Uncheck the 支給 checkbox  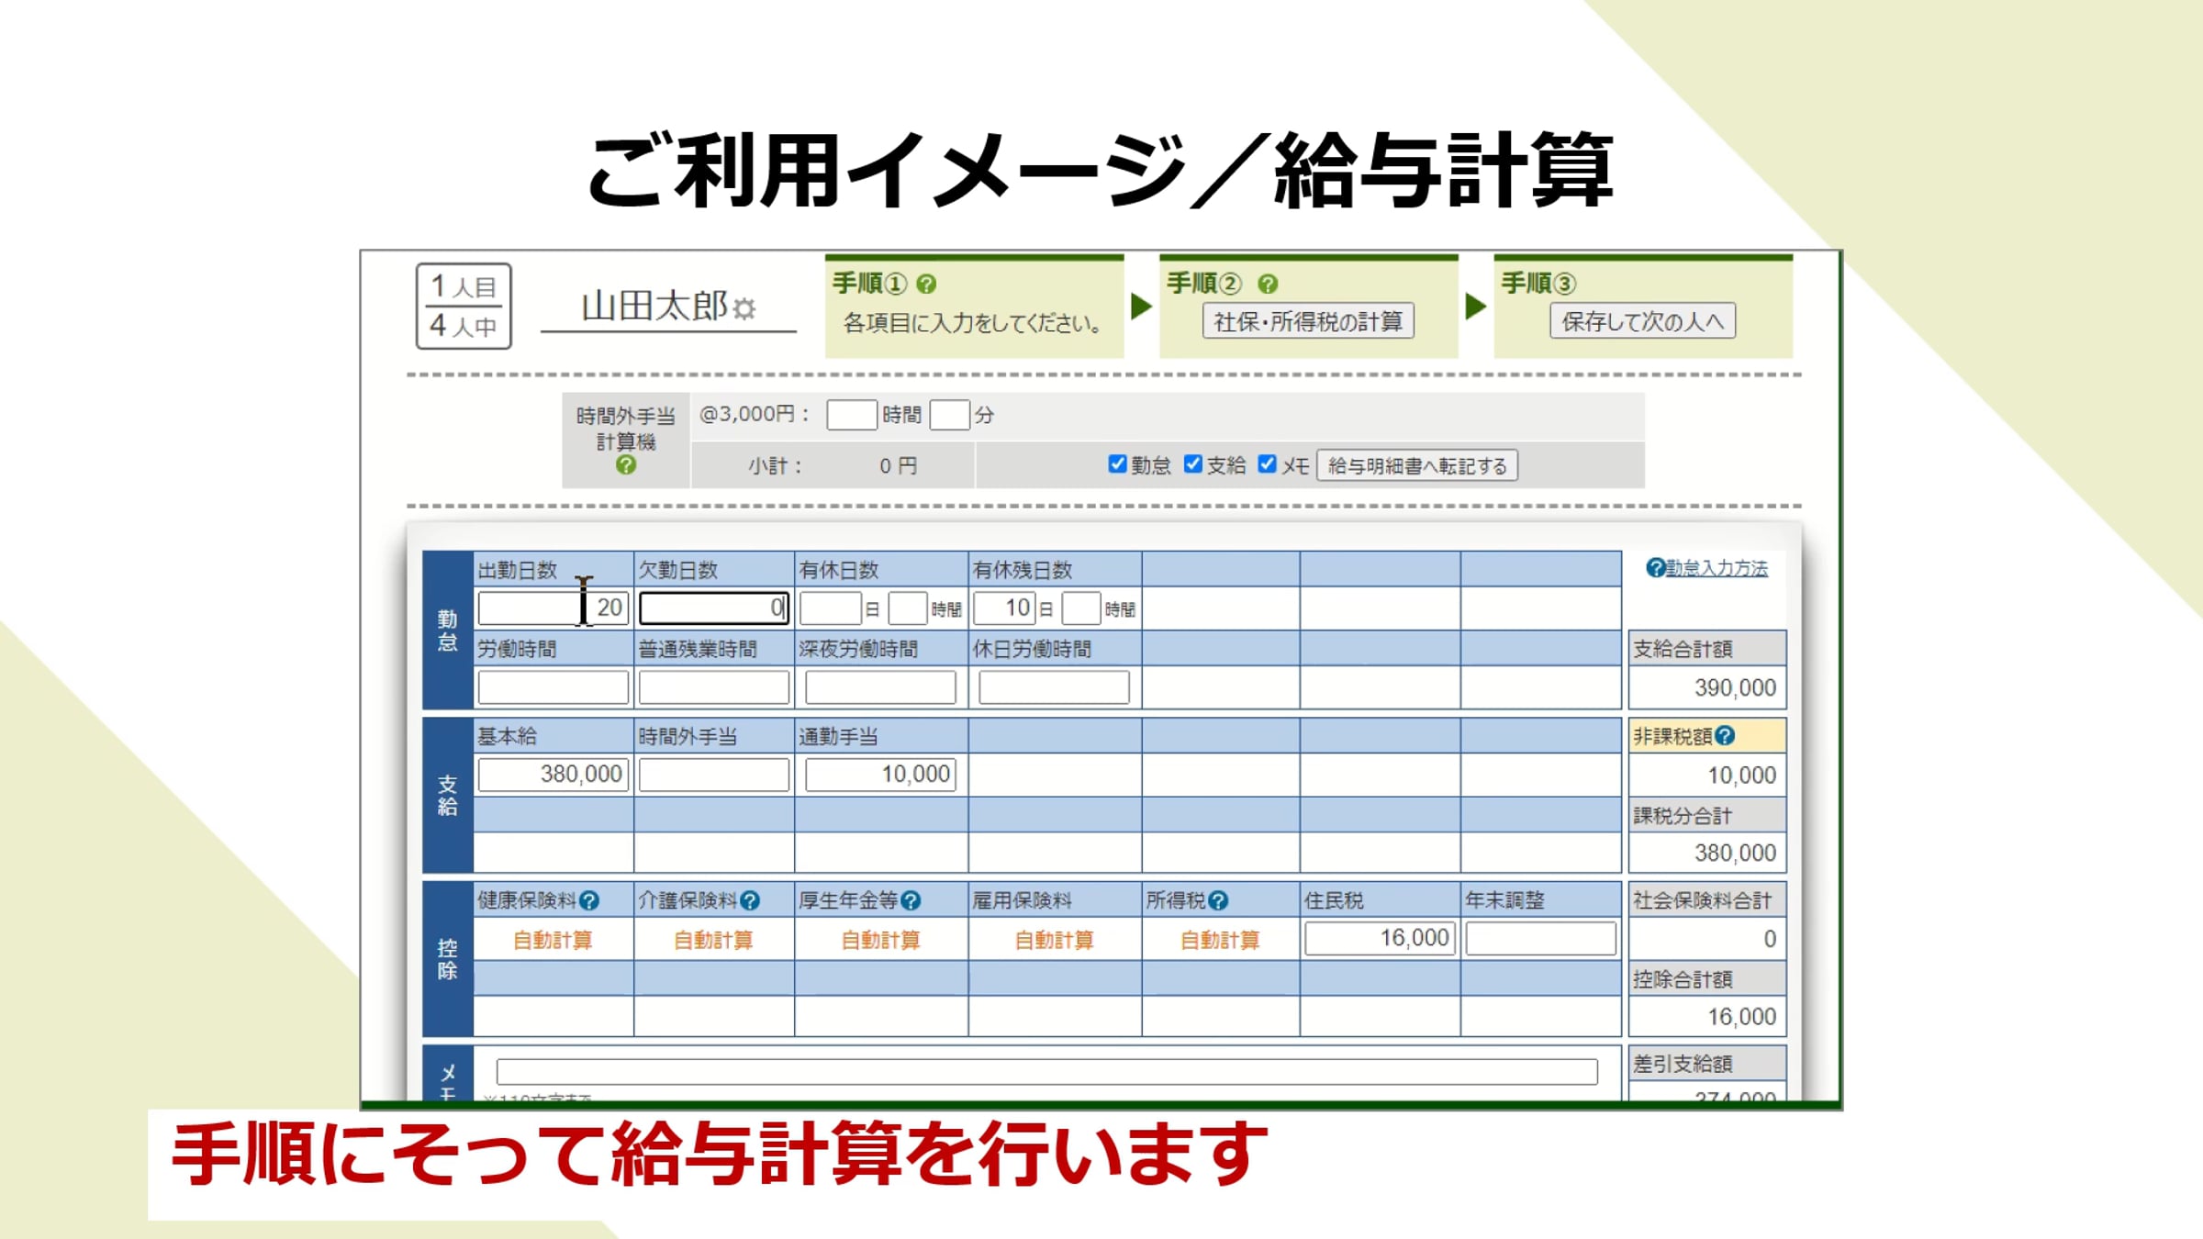click(1192, 464)
